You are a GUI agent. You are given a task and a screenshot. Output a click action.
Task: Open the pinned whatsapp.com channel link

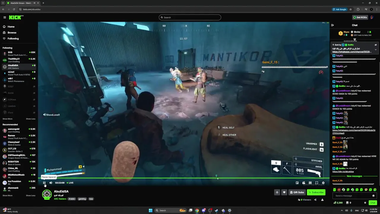pos(352,52)
